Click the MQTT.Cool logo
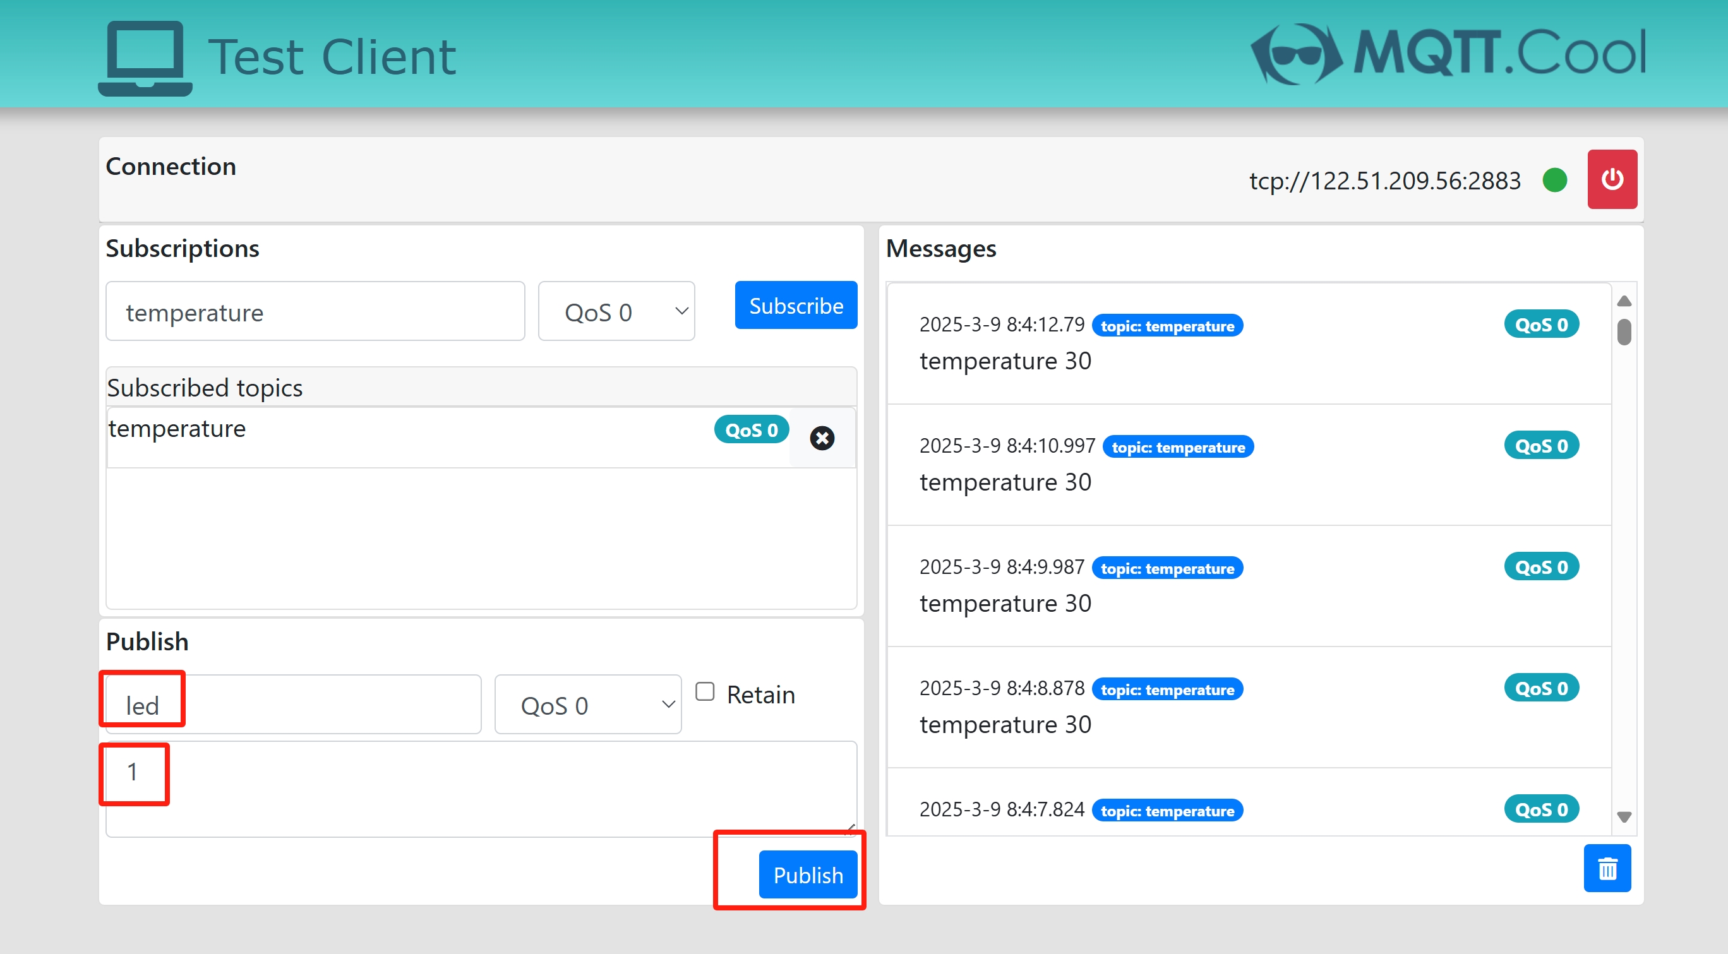The image size is (1728, 954). 1448,54
